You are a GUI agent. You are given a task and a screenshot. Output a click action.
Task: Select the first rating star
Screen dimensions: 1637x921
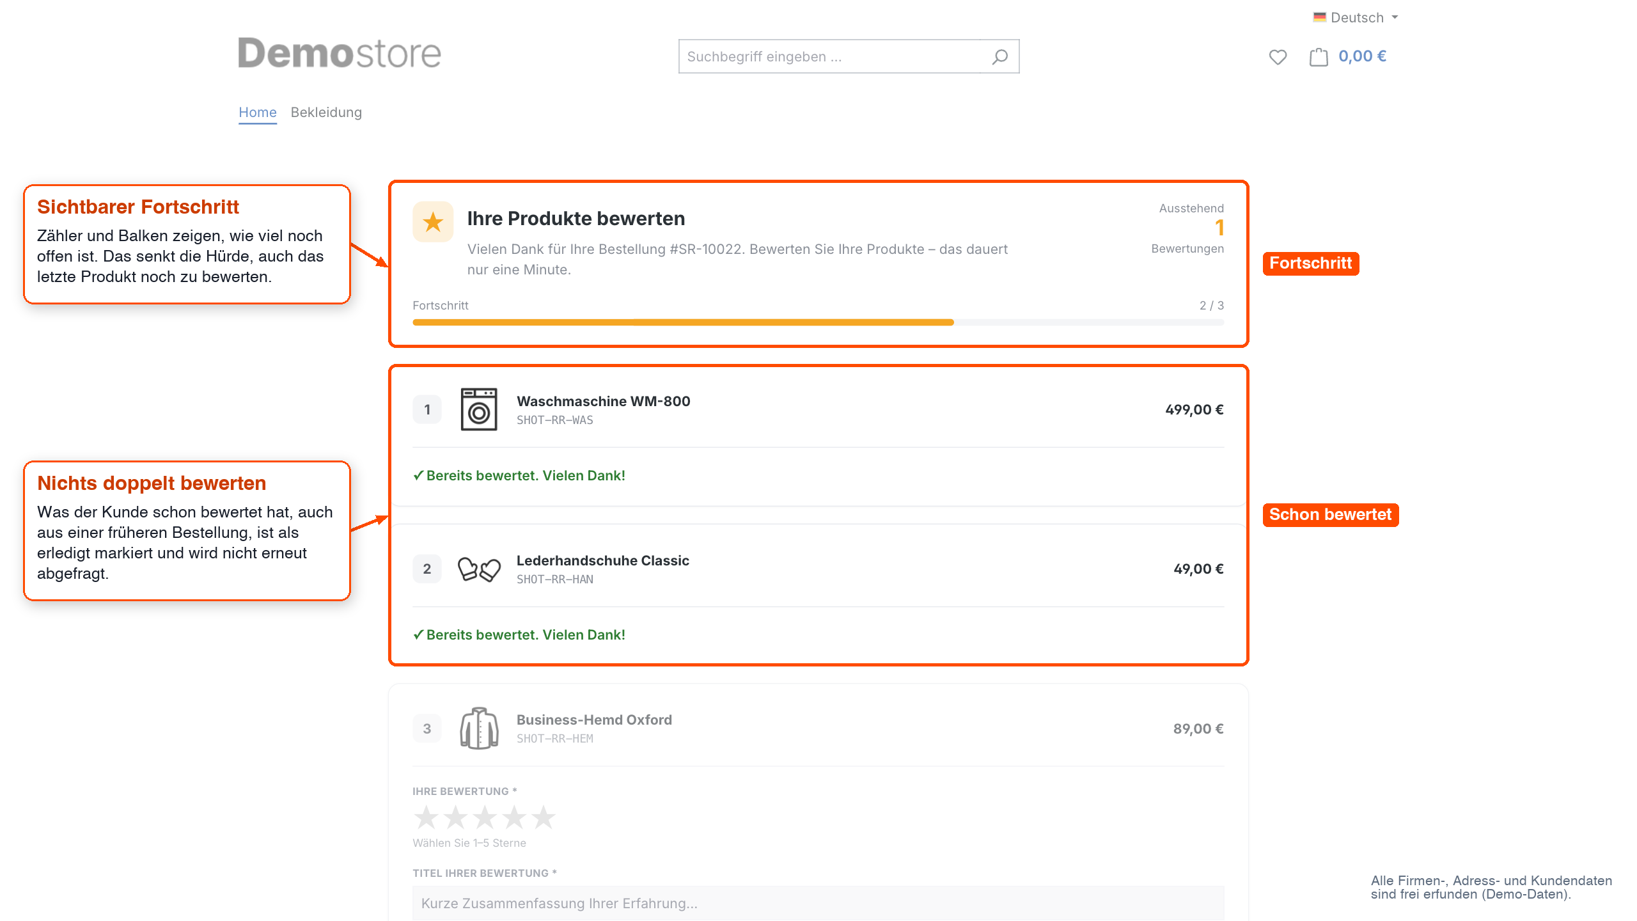pos(427,817)
